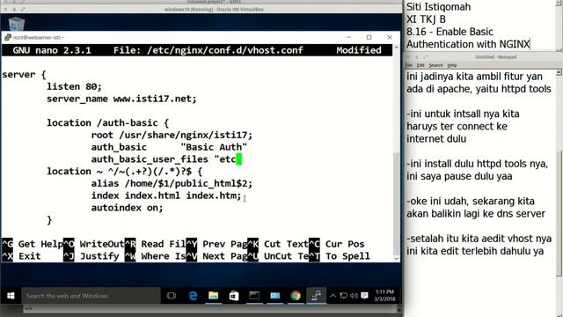Select the Recycle Bin desktop icon
Image resolution: width=563 pixels, height=317 pixels.
coord(16,24)
